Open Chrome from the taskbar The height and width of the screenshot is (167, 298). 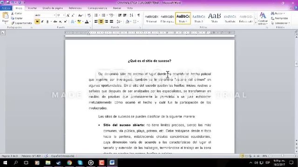[69, 163]
